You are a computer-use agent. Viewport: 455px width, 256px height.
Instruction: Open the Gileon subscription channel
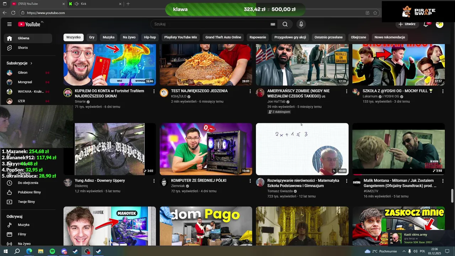click(x=28, y=73)
